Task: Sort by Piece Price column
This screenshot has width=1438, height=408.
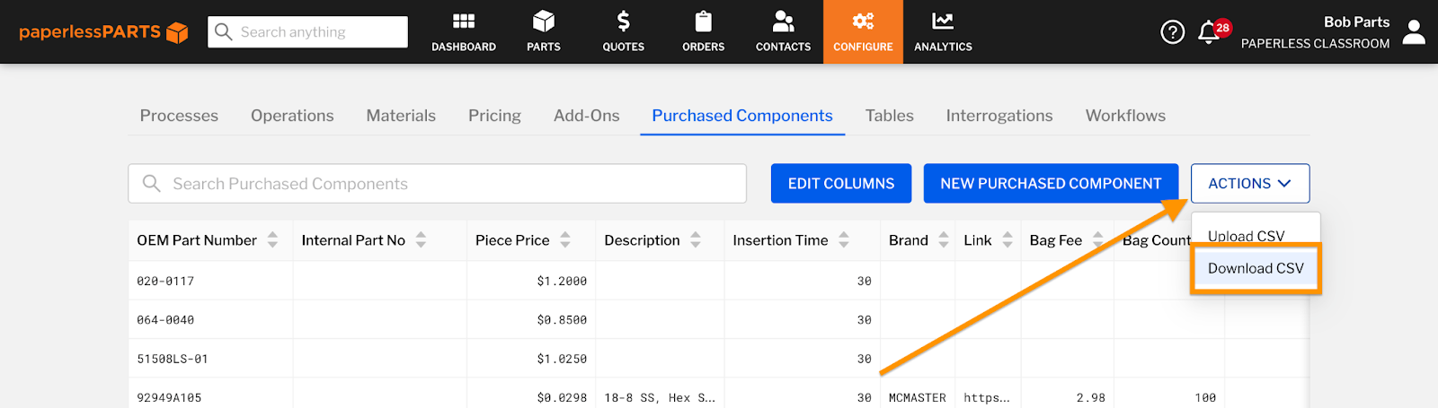Action: tap(565, 240)
